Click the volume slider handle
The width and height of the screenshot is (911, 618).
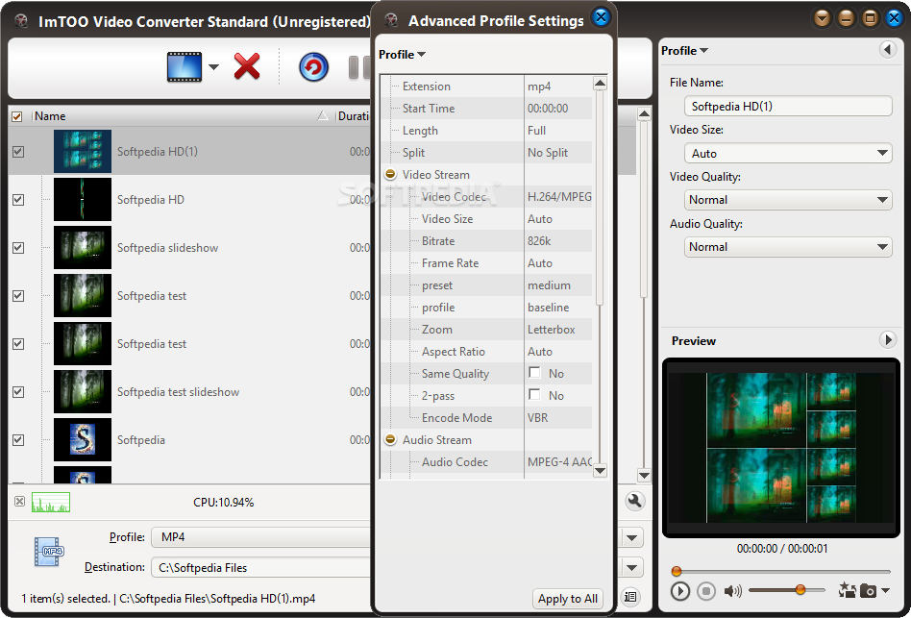[800, 590]
